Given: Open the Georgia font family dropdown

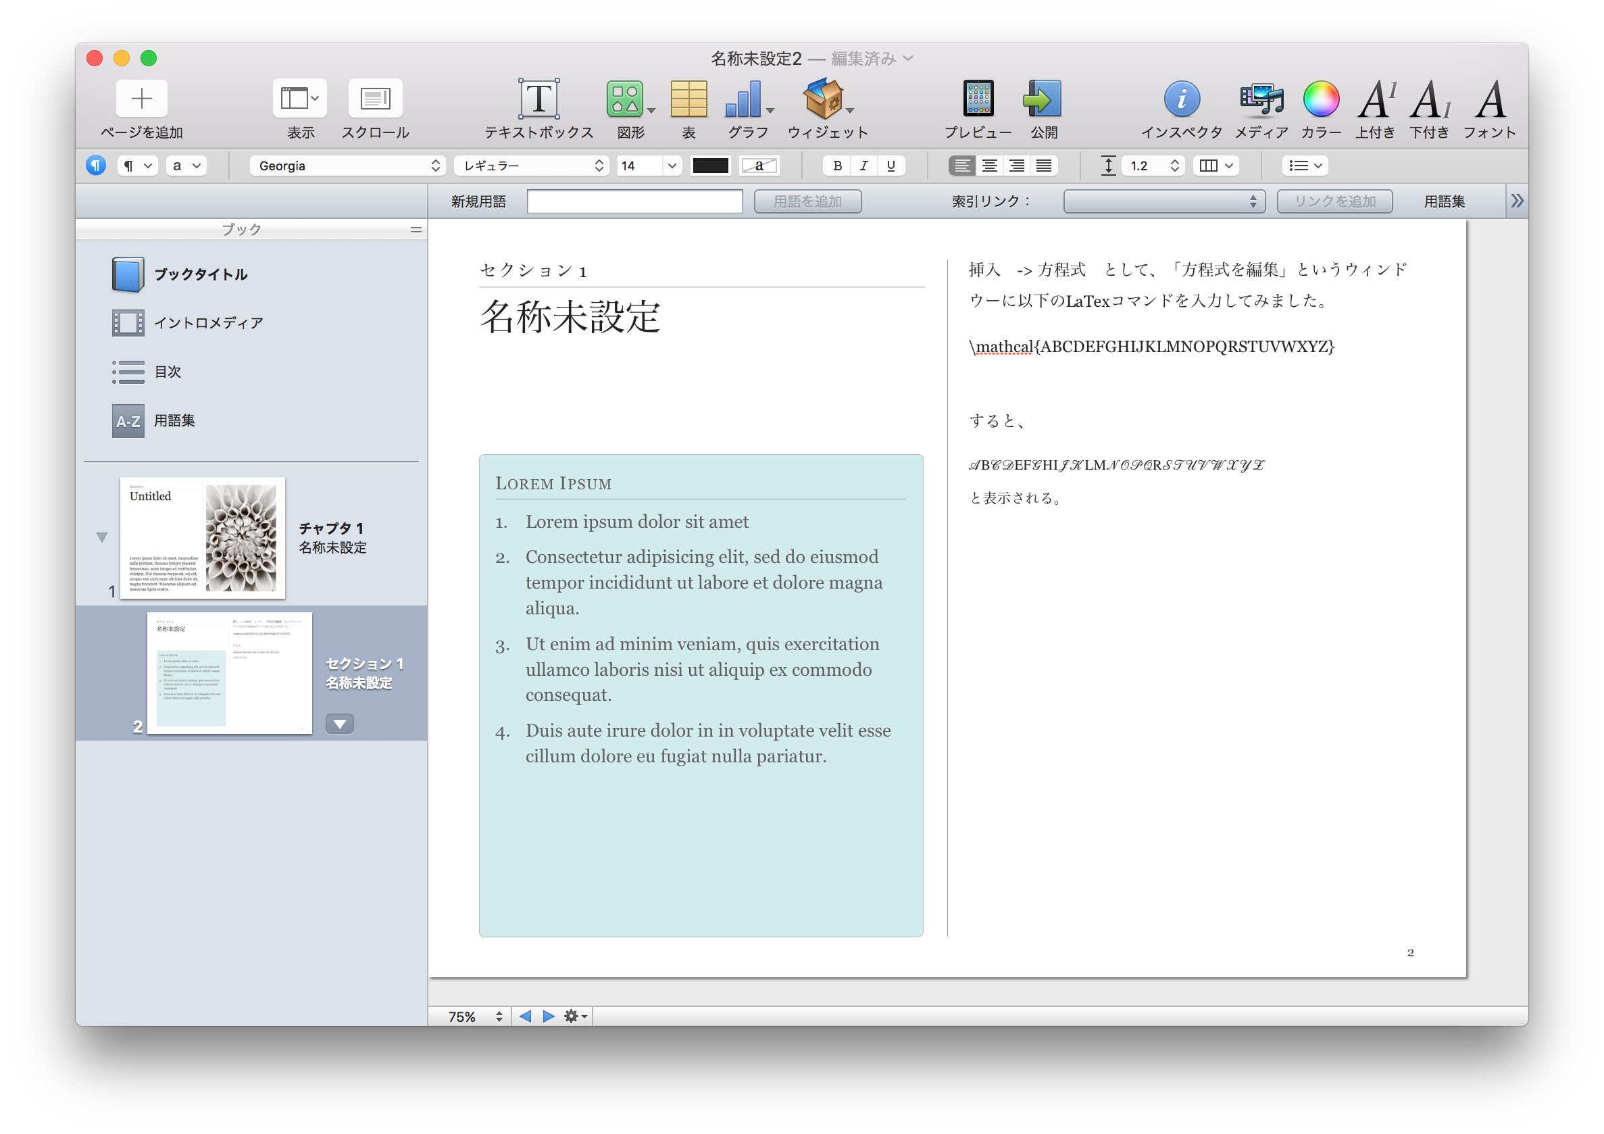Looking at the screenshot, I should 347,166.
